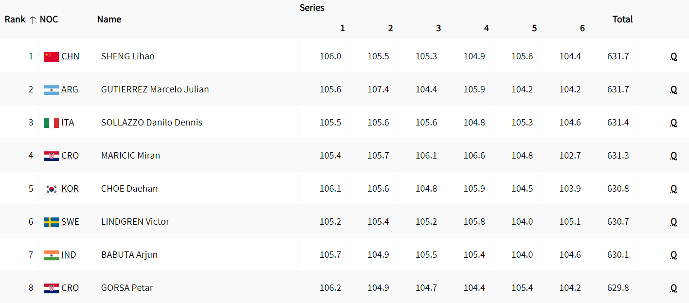
Task: Sort table by Rank column arrow
Action: tap(33, 20)
